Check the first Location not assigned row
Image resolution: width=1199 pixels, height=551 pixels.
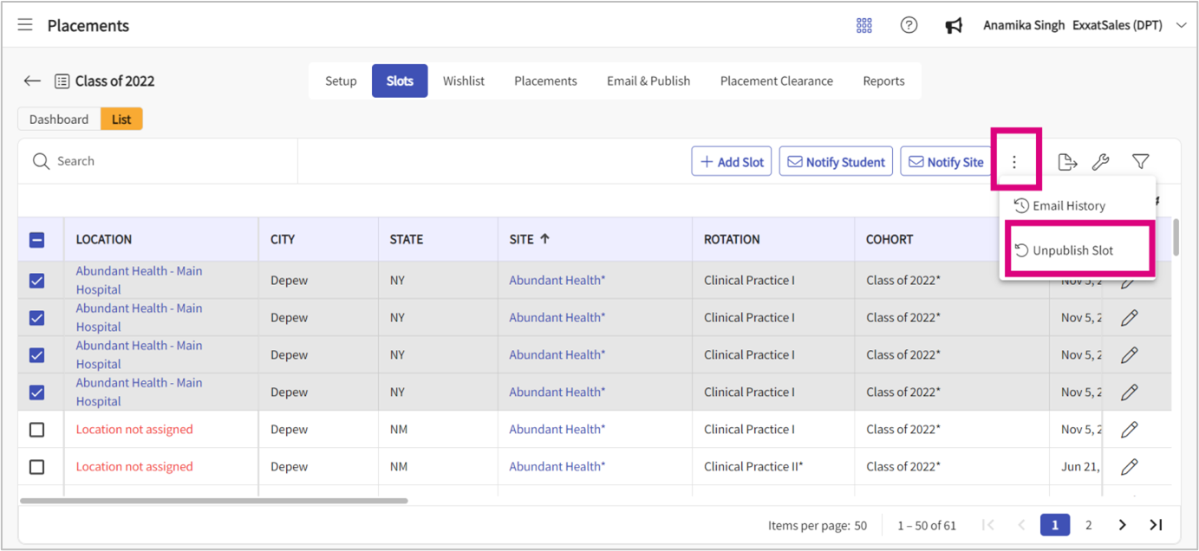(37, 430)
